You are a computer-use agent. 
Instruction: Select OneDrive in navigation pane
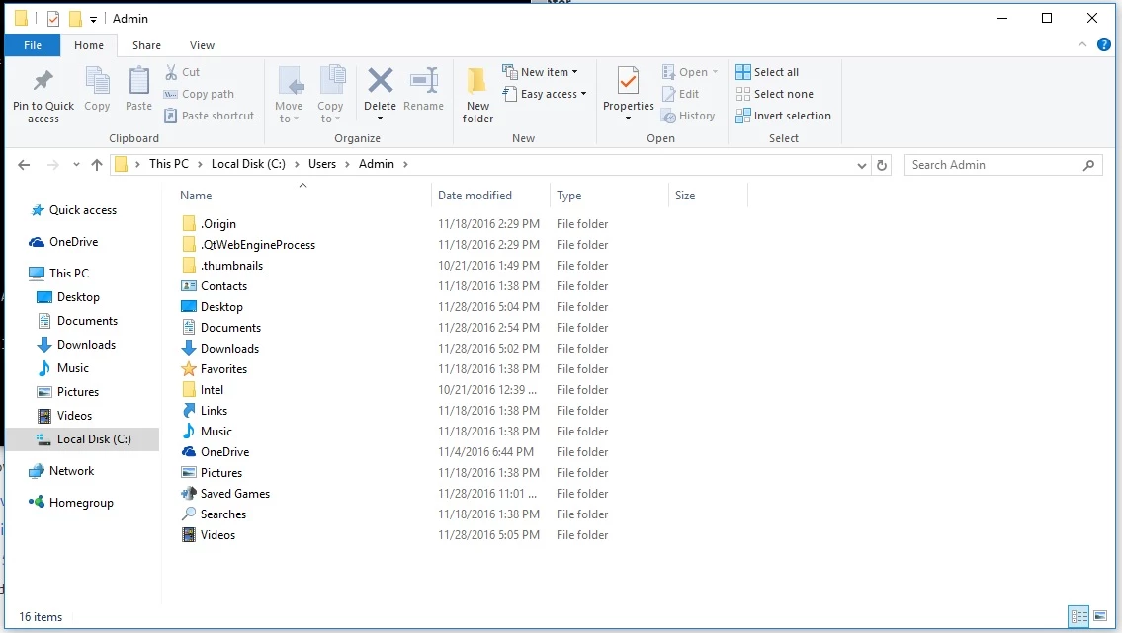point(73,242)
